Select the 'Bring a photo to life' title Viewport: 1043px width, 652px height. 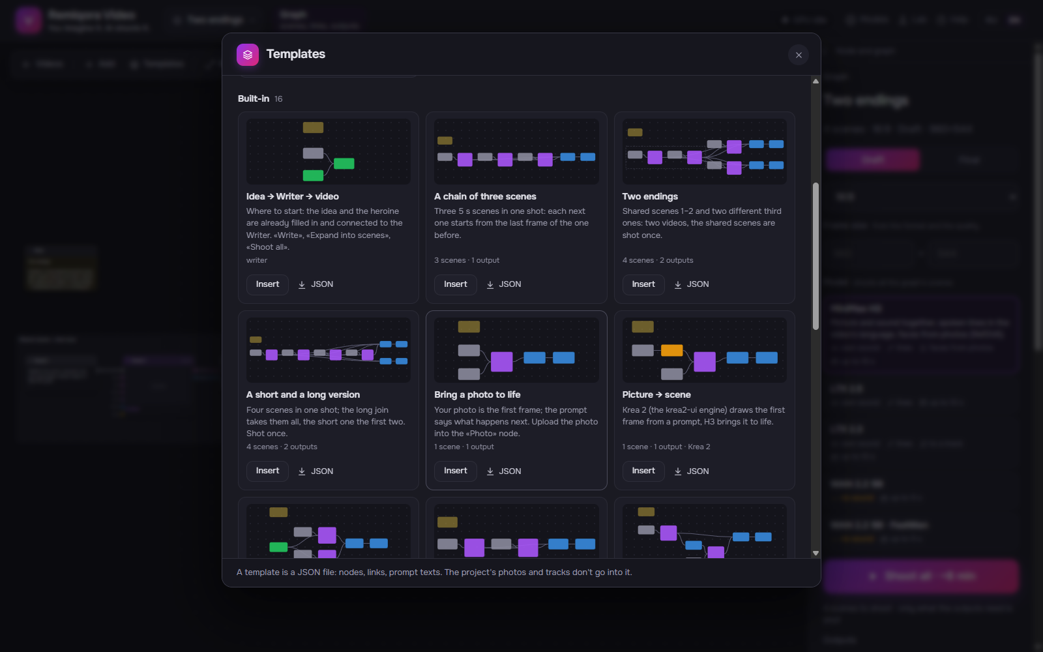point(477,394)
